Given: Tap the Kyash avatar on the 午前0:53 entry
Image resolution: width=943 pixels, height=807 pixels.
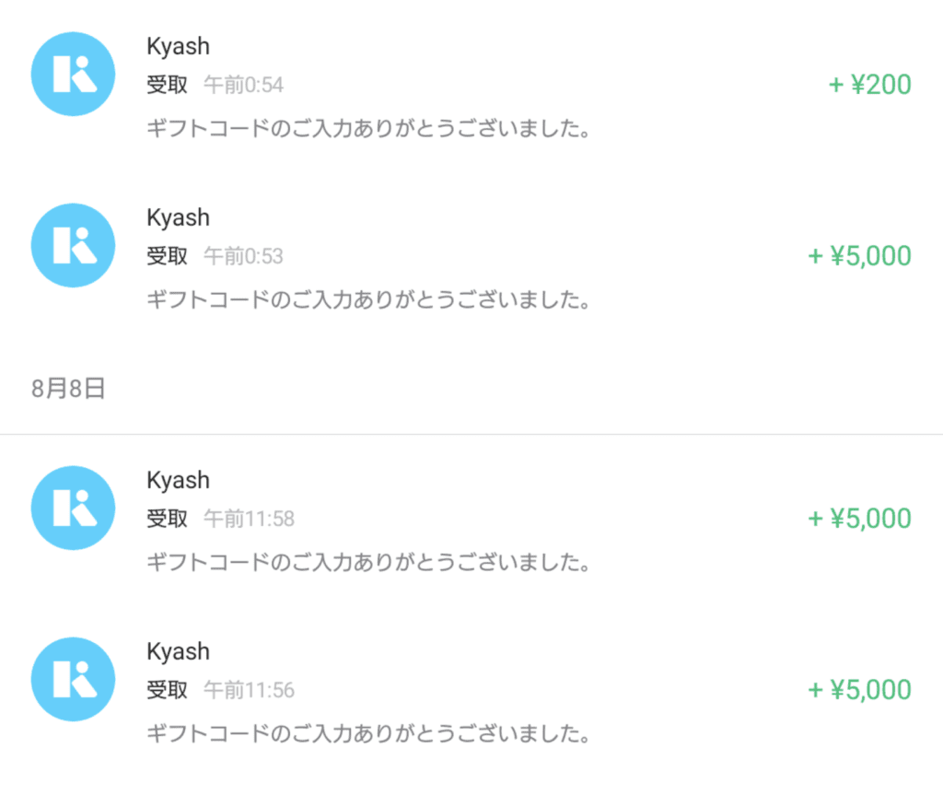Looking at the screenshot, I should 73,246.
